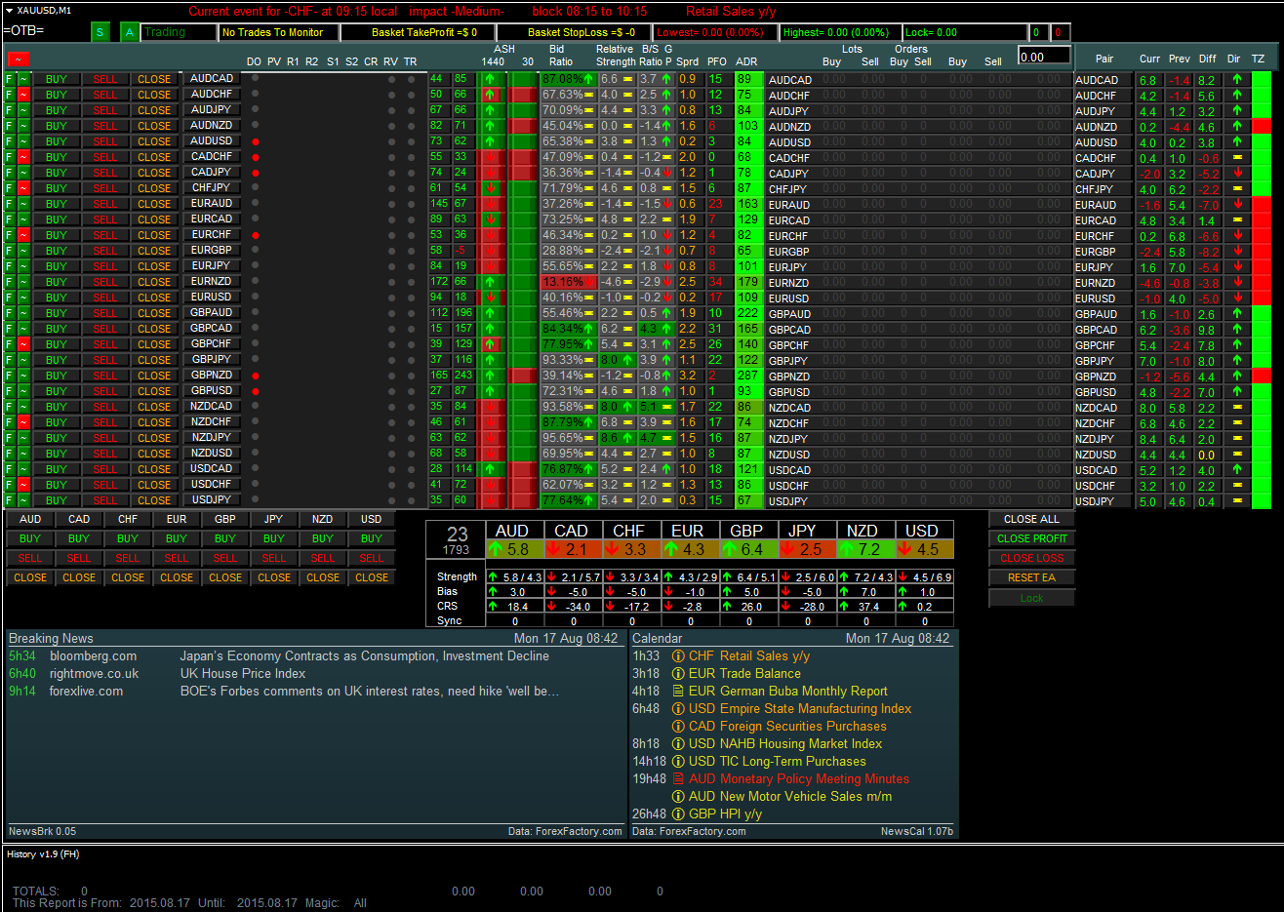The height and width of the screenshot is (912, 1284).
Task: Open the bloomberg.com Japan's Economy news headline
Action: tap(364, 656)
